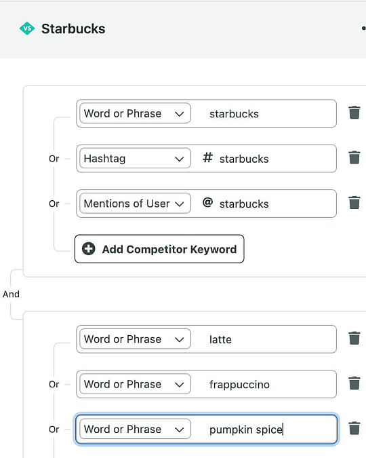The height and width of the screenshot is (458, 366).
Task: Click the Or label beside pumpkin spice row
Action: tap(54, 430)
